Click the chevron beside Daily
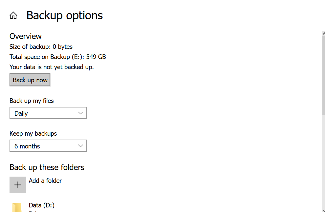This screenshot has width=325, height=212. coord(81,113)
